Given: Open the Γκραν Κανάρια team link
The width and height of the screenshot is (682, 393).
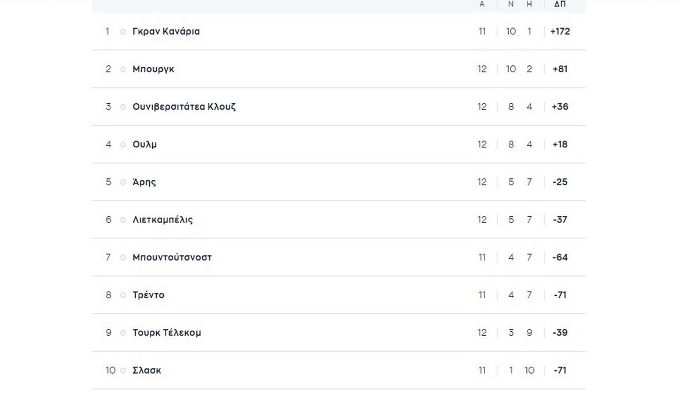Looking at the screenshot, I should pos(166,31).
